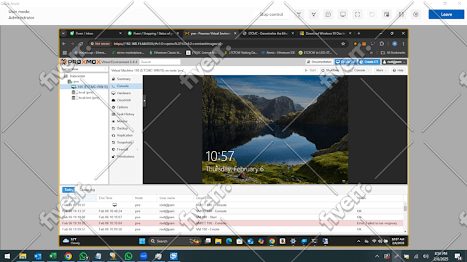
Task: Click the restart icon in Quick Assist toolbar
Action: 372,14
